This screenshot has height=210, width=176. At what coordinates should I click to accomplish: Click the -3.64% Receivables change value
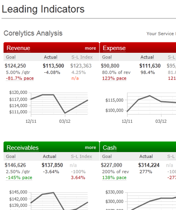(x=51, y=172)
